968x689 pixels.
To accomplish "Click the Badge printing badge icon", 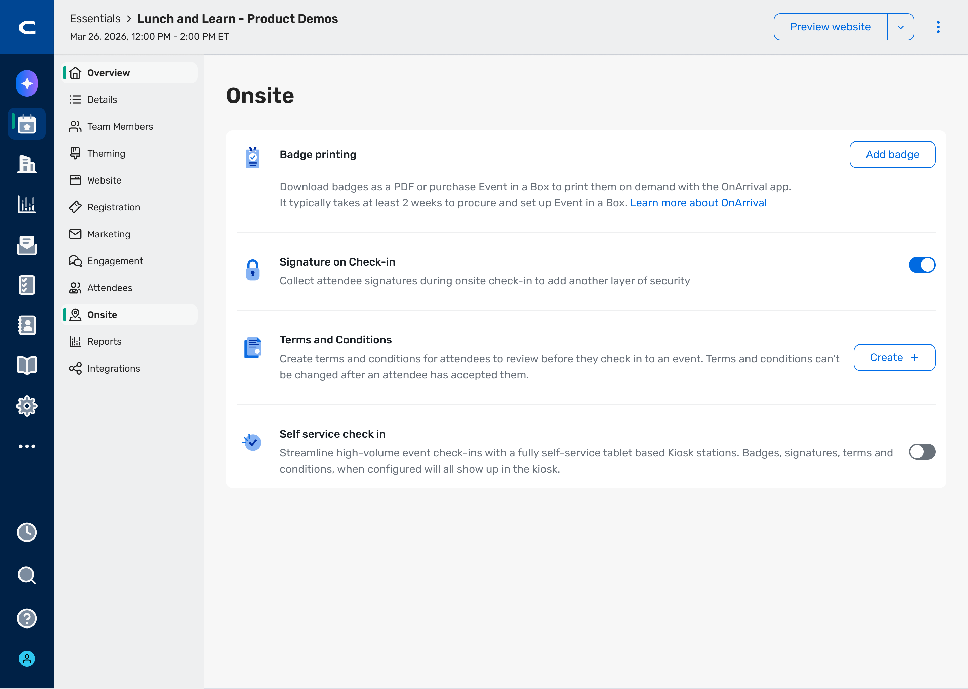I will (x=253, y=157).
